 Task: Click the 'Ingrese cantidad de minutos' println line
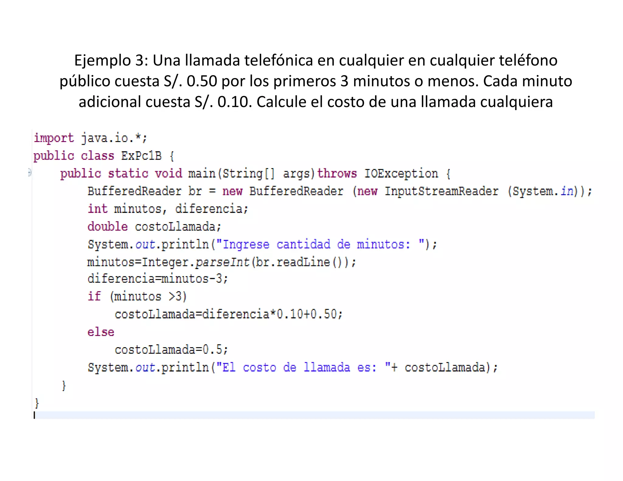tap(262, 244)
